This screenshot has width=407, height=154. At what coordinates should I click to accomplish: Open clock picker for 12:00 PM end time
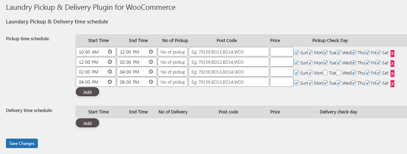click(151, 52)
